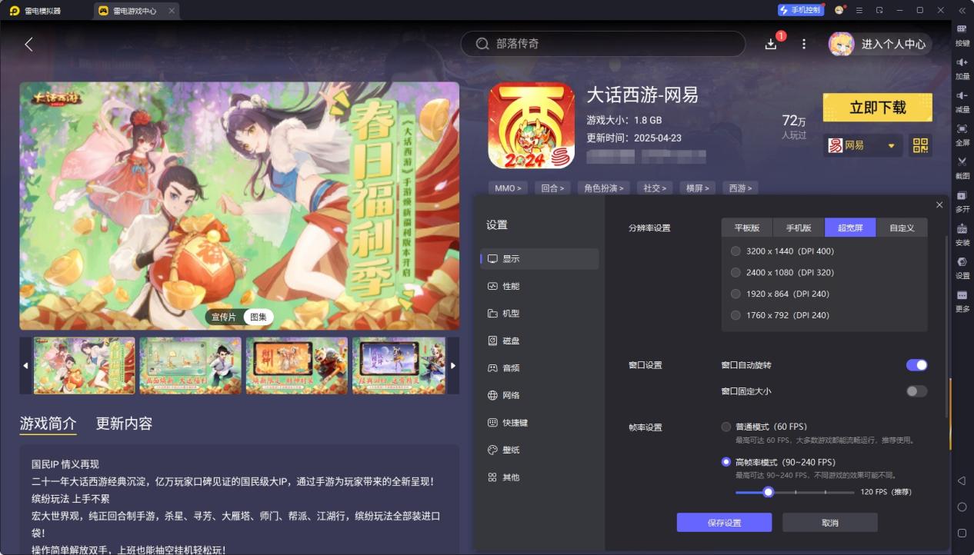Click 进入个人中心 profile button
974x555 pixels.
pos(880,44)
